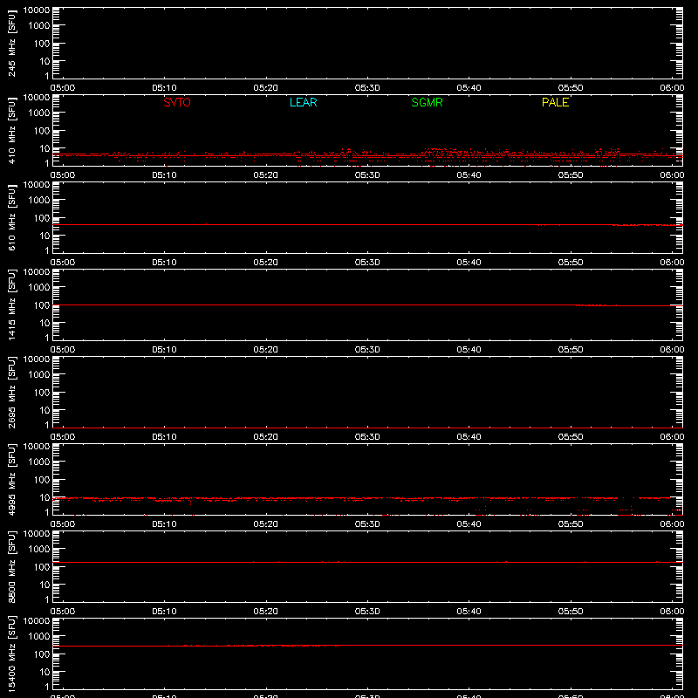698x698 pixels.
Task: Click 05:30 time label below 1415 MHz plot
Action: click(x=367, y=350)
